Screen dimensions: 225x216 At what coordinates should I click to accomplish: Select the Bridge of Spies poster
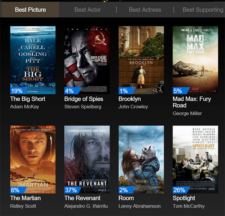click(87, 60)
